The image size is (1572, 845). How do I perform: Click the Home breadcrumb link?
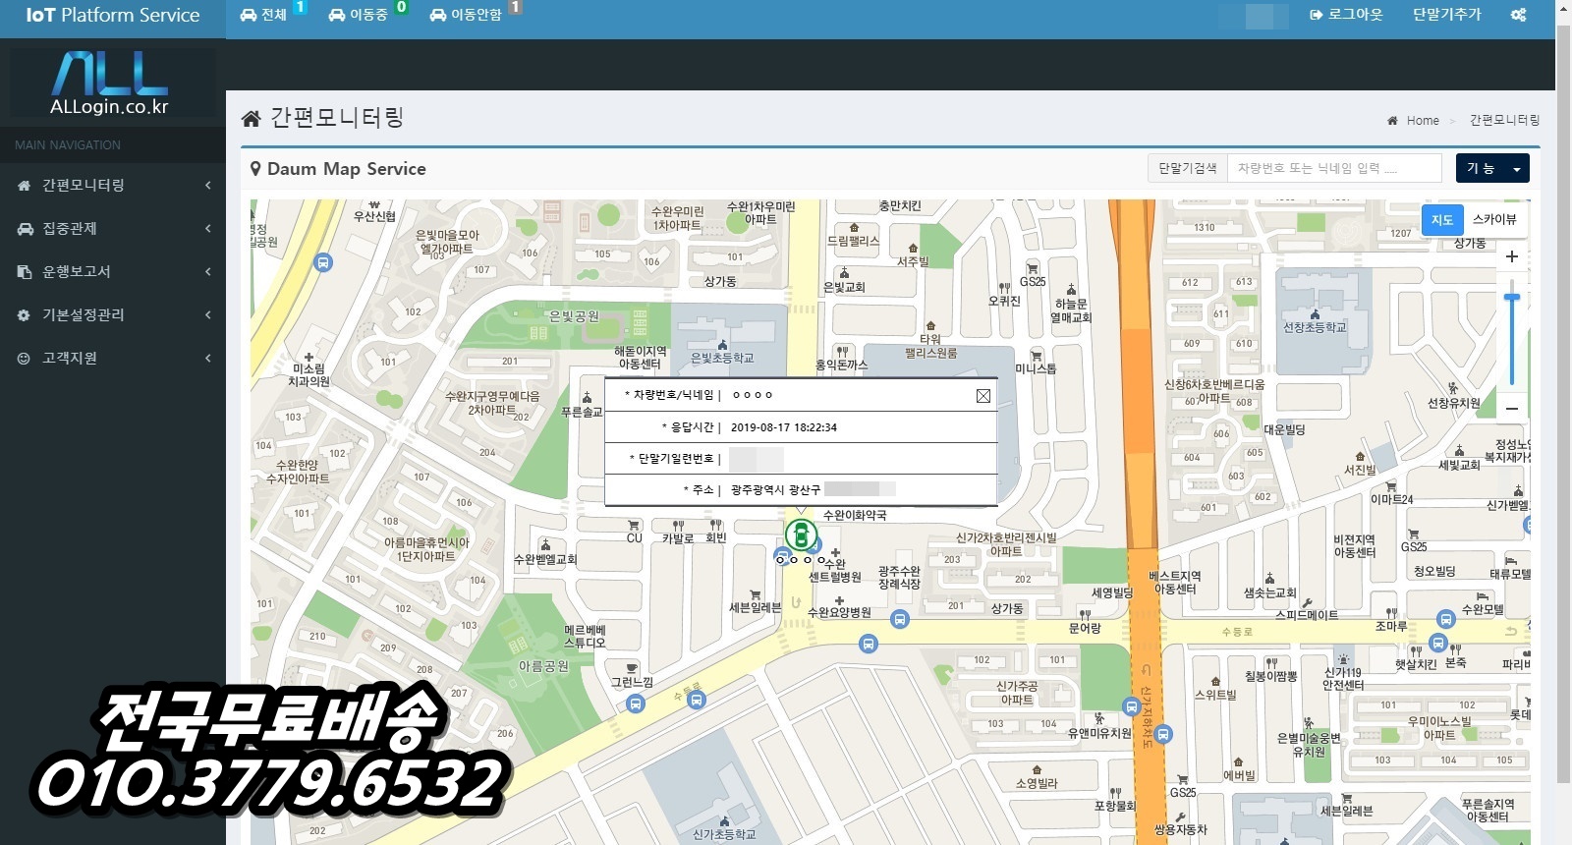(x=1422, y=120)
